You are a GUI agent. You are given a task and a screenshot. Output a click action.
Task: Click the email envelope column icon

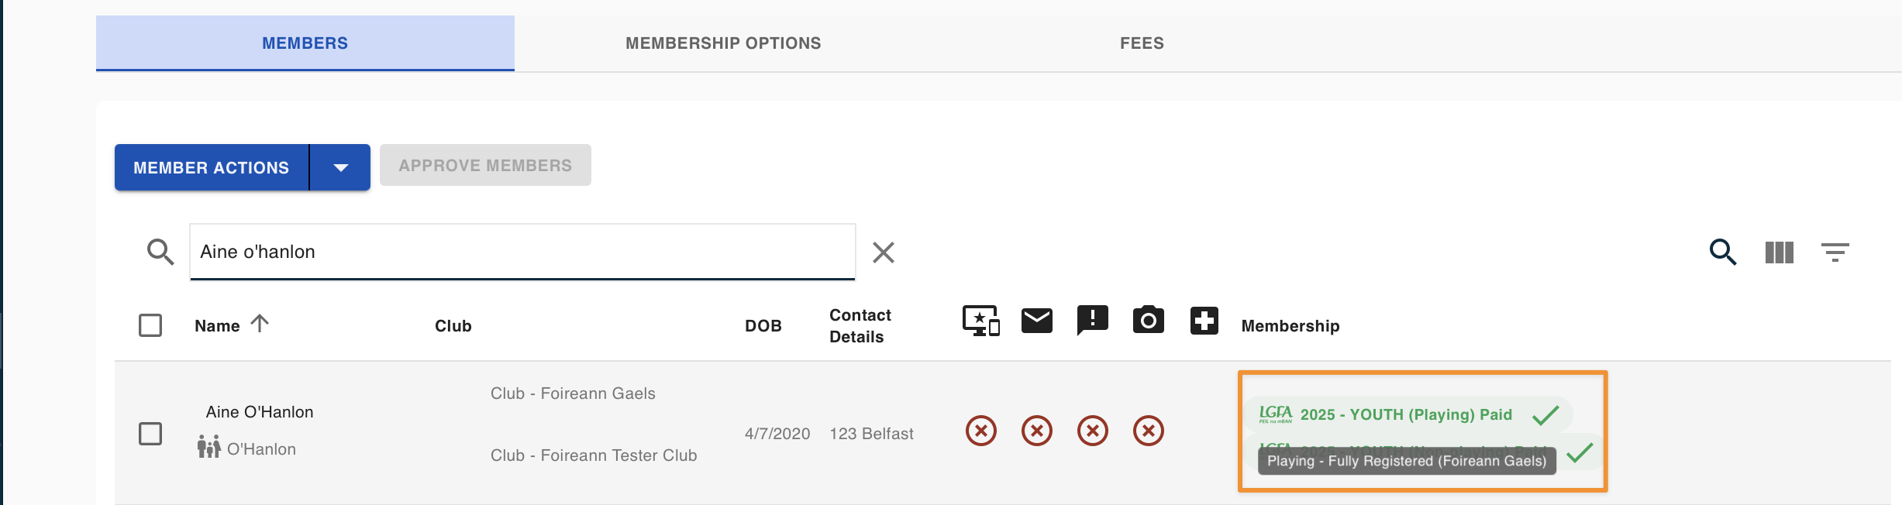[1037, 320]
